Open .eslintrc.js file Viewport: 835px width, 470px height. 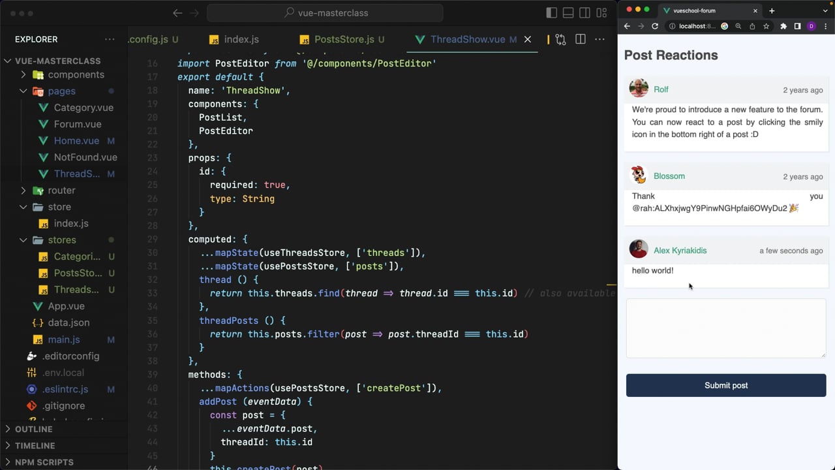tap(64, 389)
